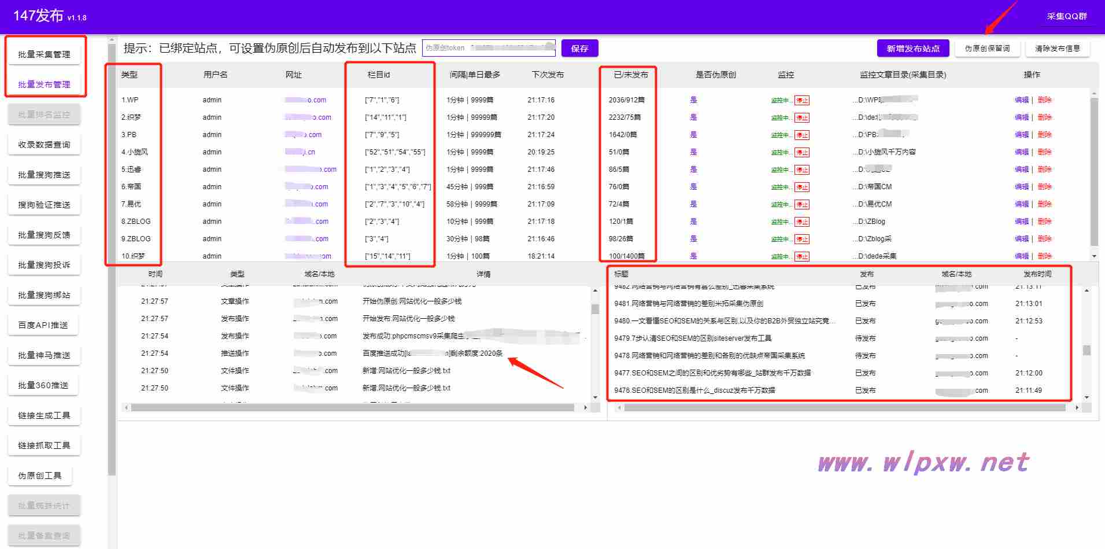Delete the 3.PB site row

1044,135
